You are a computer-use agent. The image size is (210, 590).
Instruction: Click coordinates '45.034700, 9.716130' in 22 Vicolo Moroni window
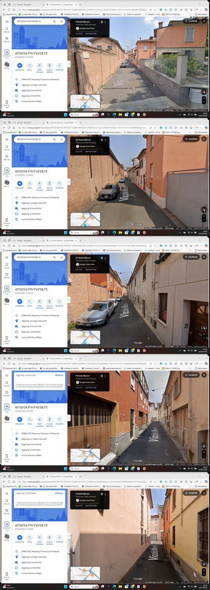(24, 292)
